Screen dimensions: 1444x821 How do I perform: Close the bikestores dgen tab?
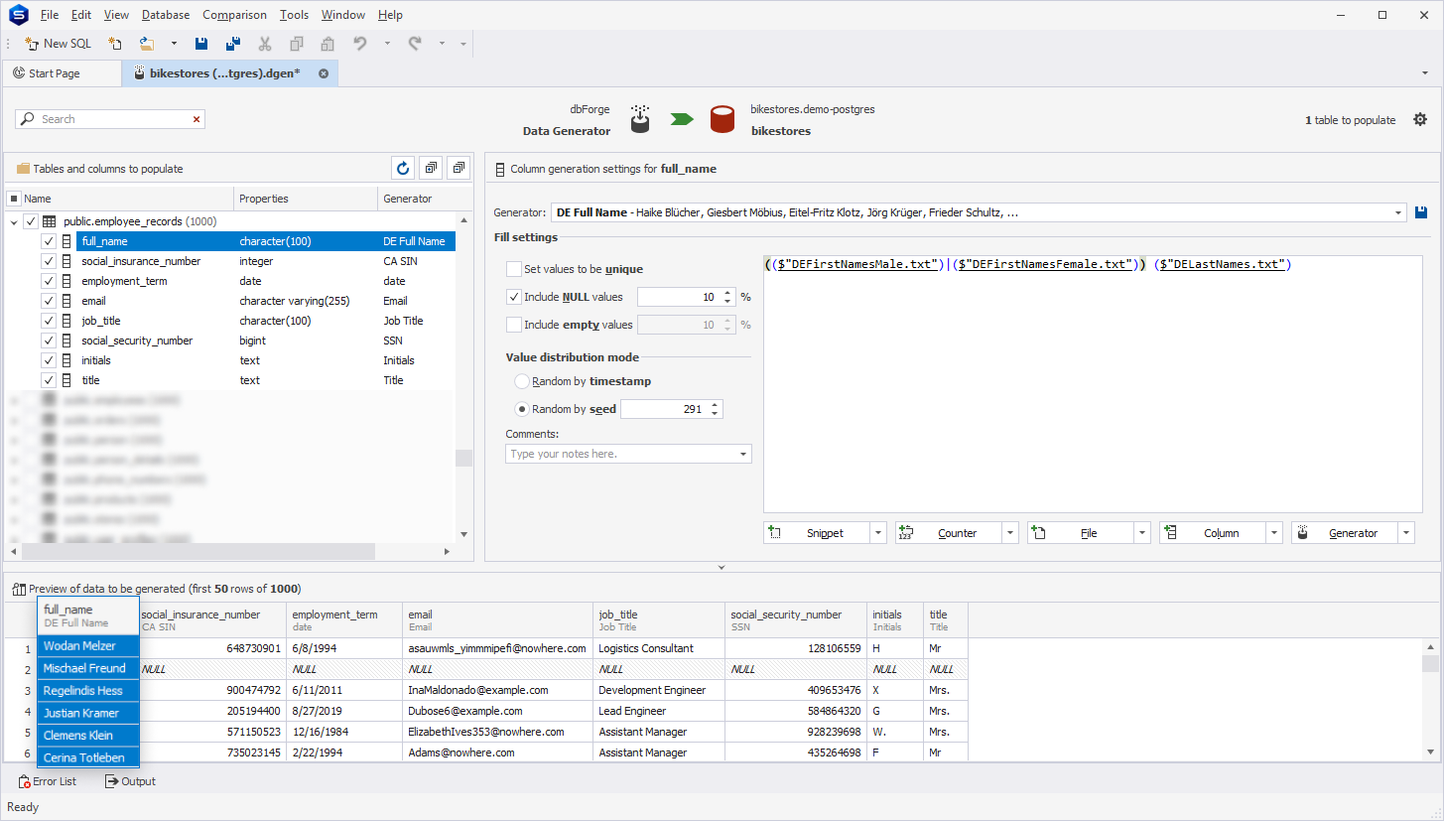pyautogui.click(x=324, y=73)
